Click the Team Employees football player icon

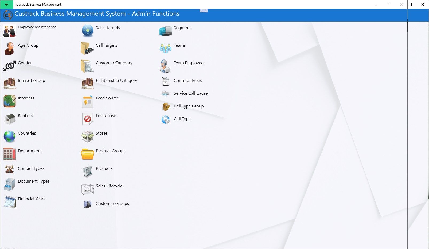coord(165,66)
